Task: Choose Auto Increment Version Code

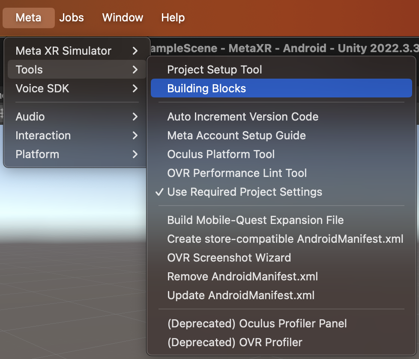Action: click(x=242, y=117)
